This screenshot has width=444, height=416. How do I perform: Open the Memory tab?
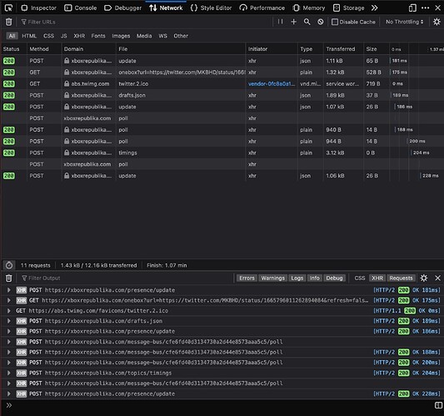pyautogui.click(x=309, y=8)
